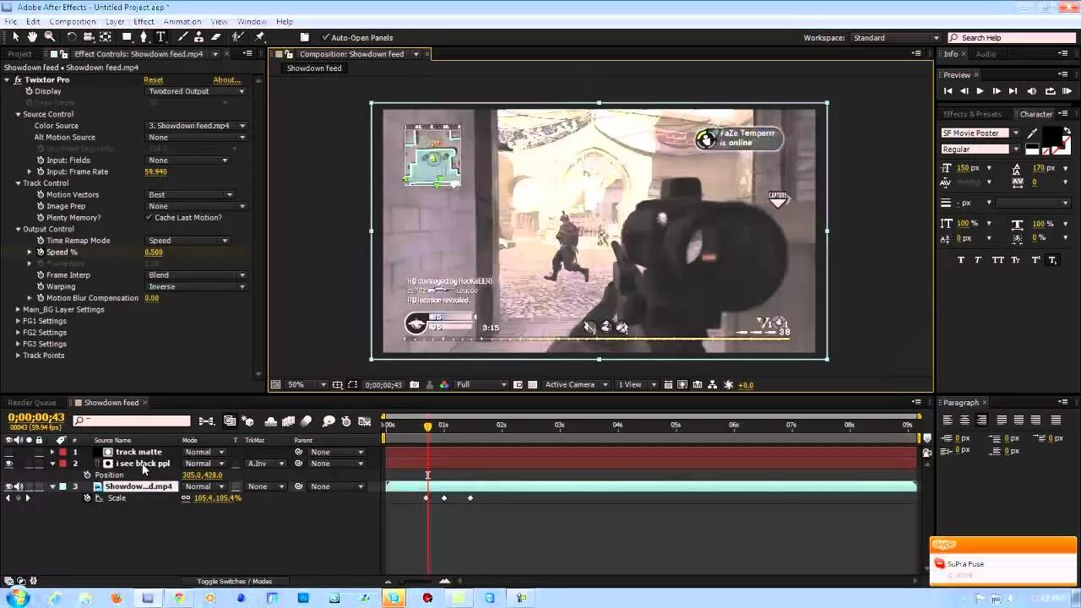Toggle Auto-Open Panels checkbox
The image size is (1081, 608).
click(x=325, y=37)
